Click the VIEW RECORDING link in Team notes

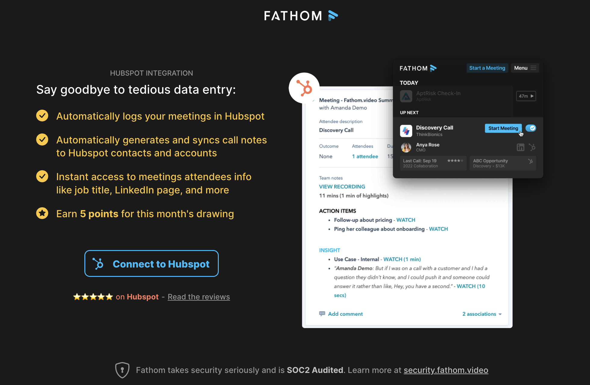click(x=342, y=186)
